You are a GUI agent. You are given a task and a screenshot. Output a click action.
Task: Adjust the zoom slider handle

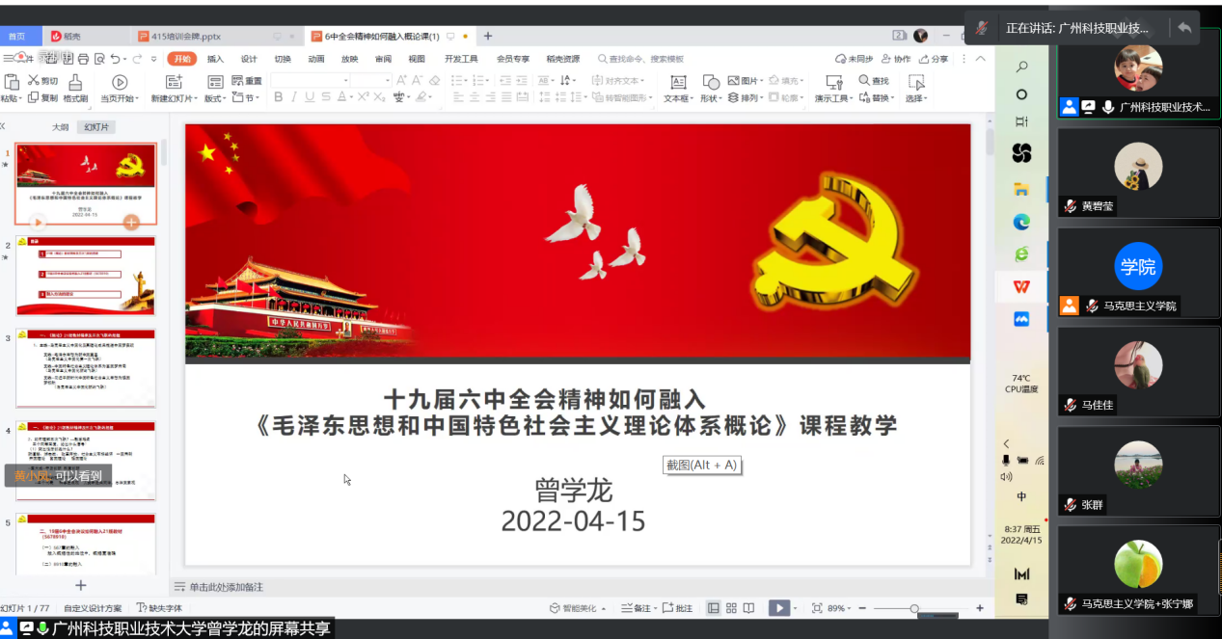(914, 608)
